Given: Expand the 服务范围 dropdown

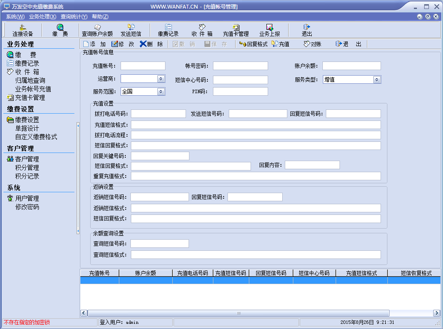Looking at the screenshot, I should tap(161, 91).
